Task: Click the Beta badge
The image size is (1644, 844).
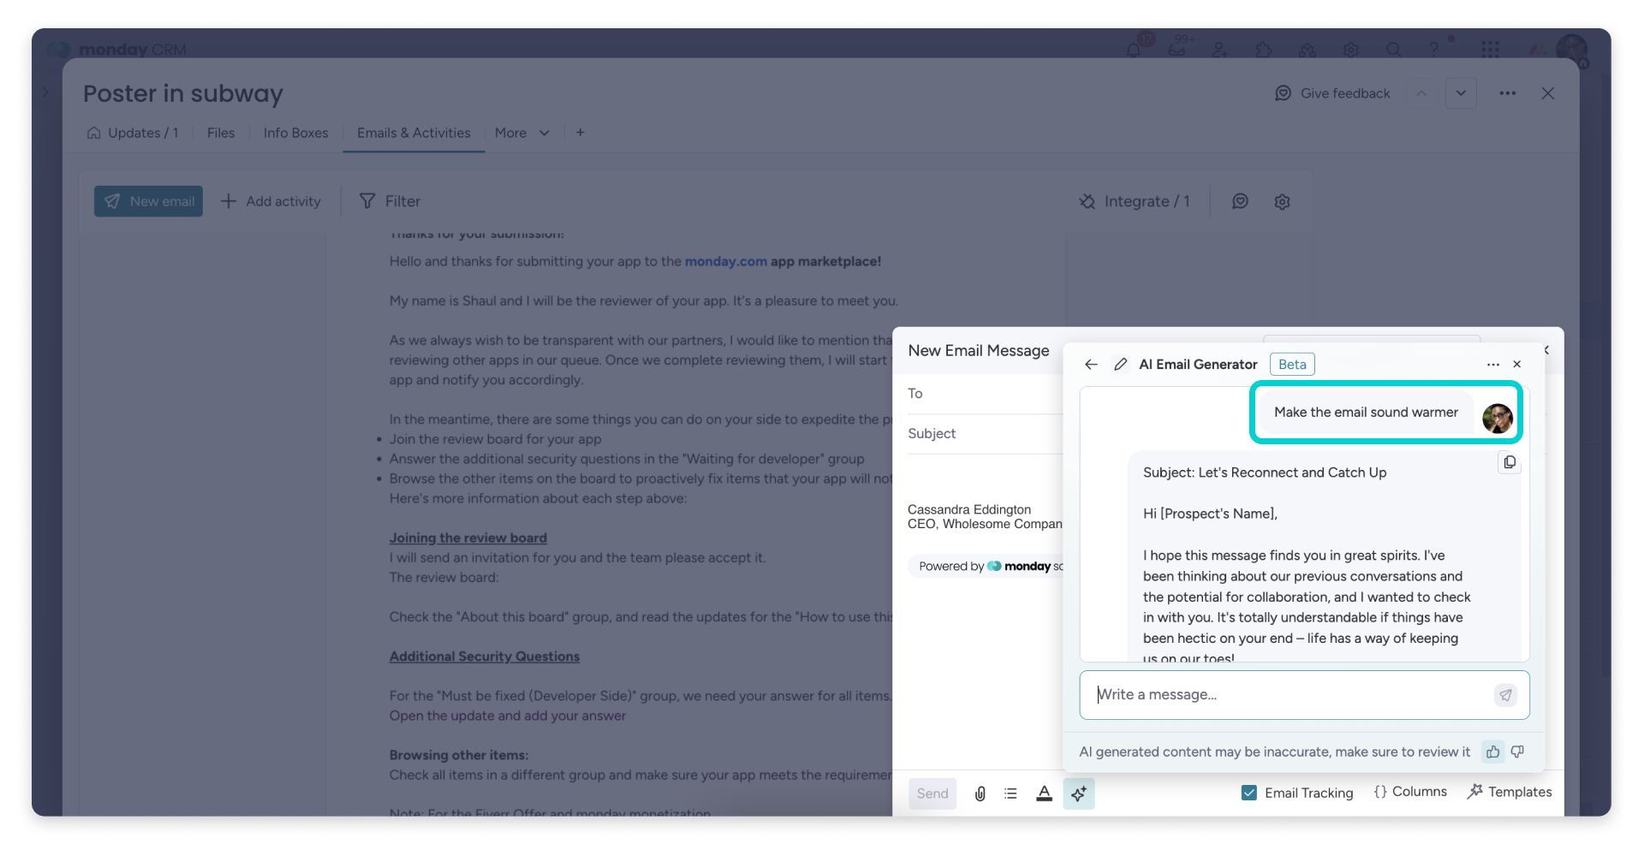Action: coord(1292,364)
